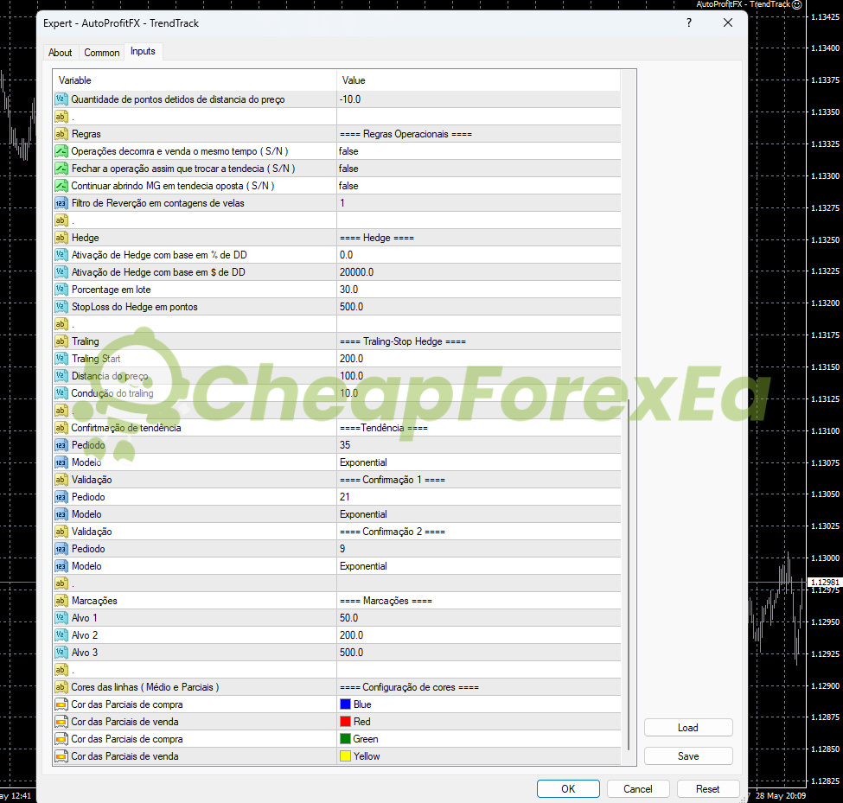Select the boolean icon for Operações decomra e venda
The image size is (843, 803).
[61, 151]
